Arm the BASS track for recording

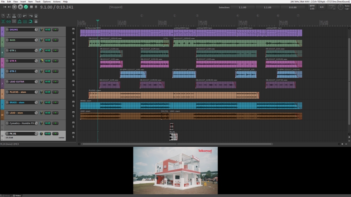[x=7, y=40]
